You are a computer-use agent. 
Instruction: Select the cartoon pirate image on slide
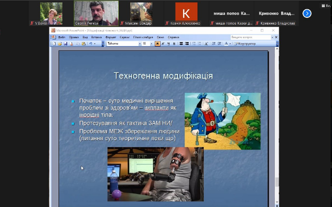tap(223, 121)
